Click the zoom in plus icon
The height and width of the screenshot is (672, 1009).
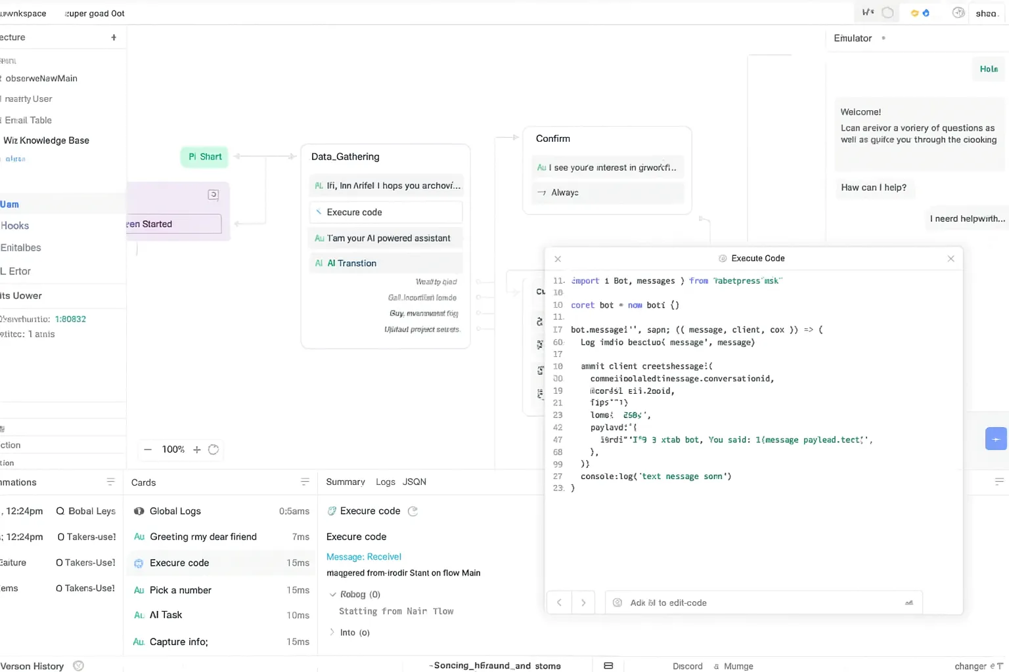click(196, 450)
